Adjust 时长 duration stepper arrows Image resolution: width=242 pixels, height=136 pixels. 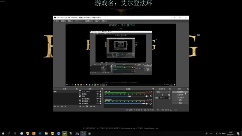(x=169, y=98)
